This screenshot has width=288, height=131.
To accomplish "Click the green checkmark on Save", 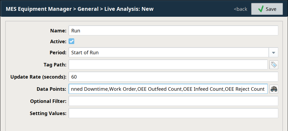I will click(261, 9).
